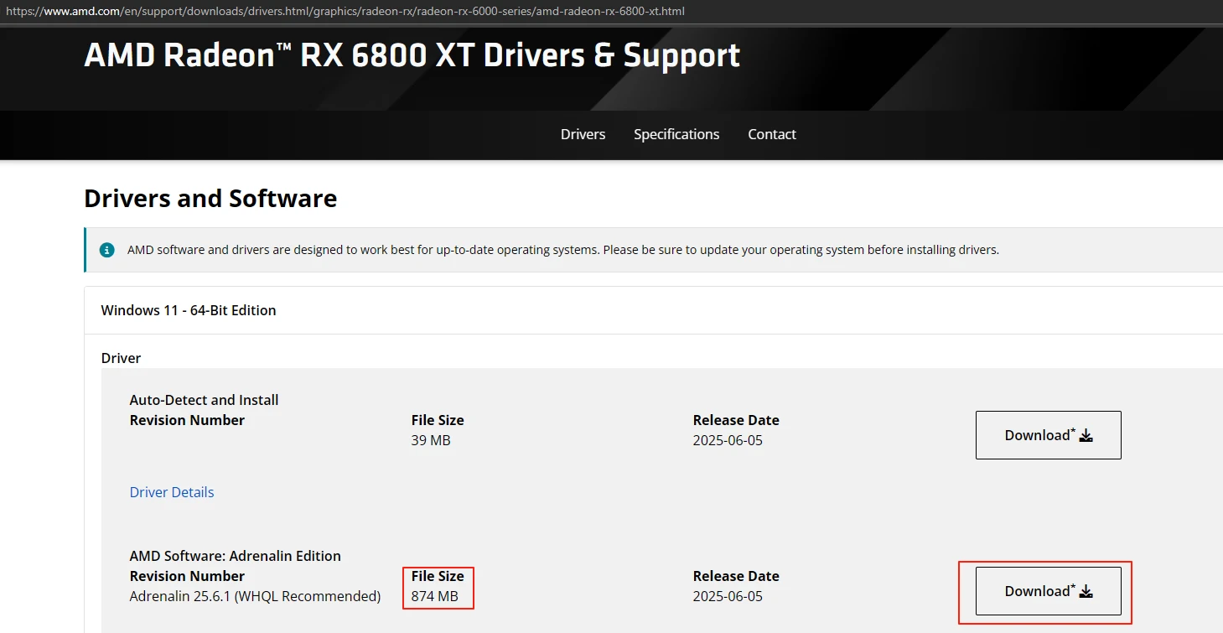This screenshot has height=633, width=1223.
Task: Open the Driver Details link
Action: tap(172, 492)
